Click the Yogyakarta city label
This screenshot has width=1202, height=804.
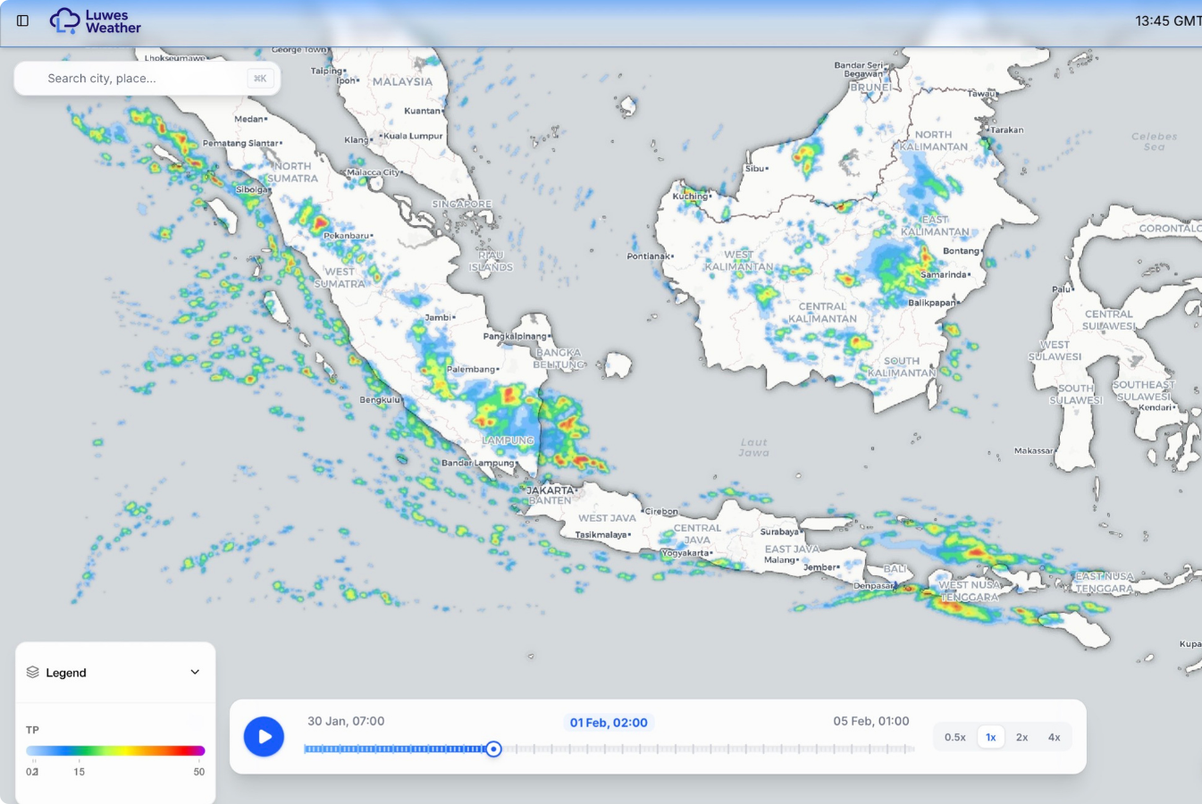[x=685, y=553]
